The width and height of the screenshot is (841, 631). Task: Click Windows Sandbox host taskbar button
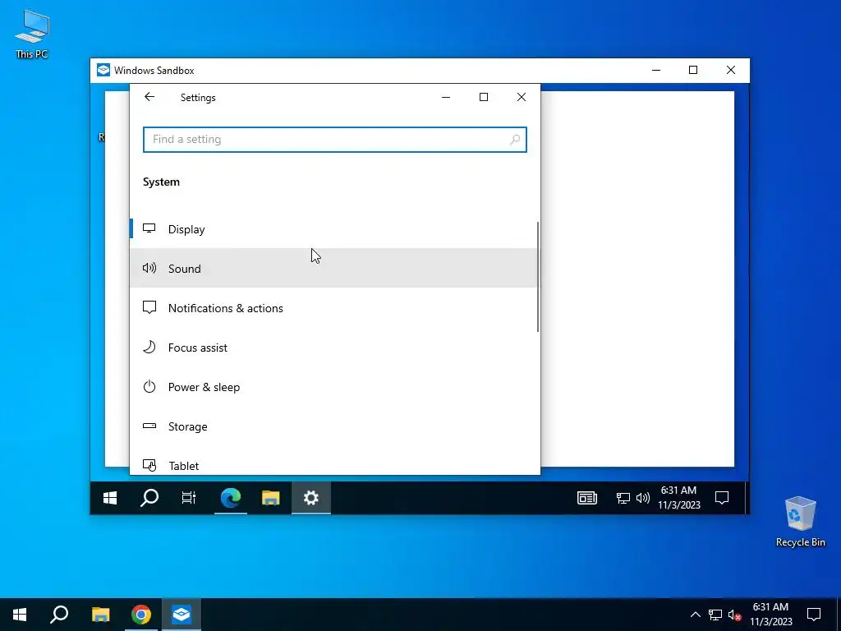pos(182,615)
